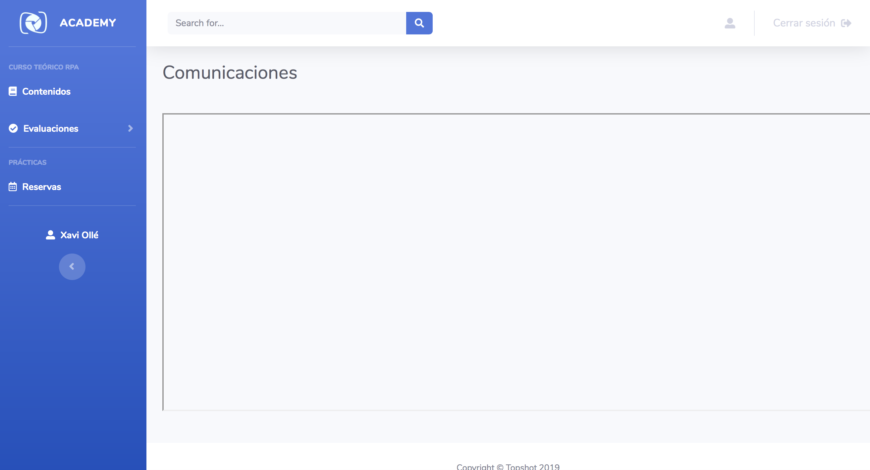Open the user profile icon in top bar
The image size is (870, 470).
[x=730, y=23]
